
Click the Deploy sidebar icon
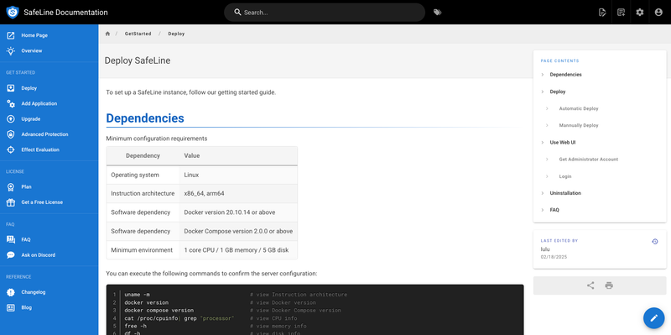[x=11, y=88]
